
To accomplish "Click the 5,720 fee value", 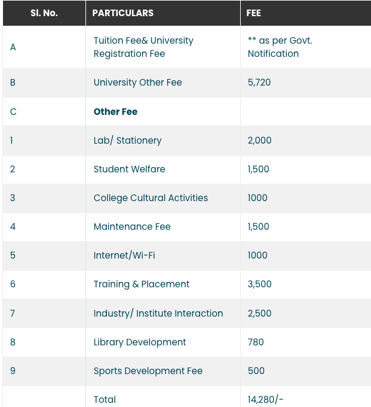I will pyautogui.click(x=259, y=83).
